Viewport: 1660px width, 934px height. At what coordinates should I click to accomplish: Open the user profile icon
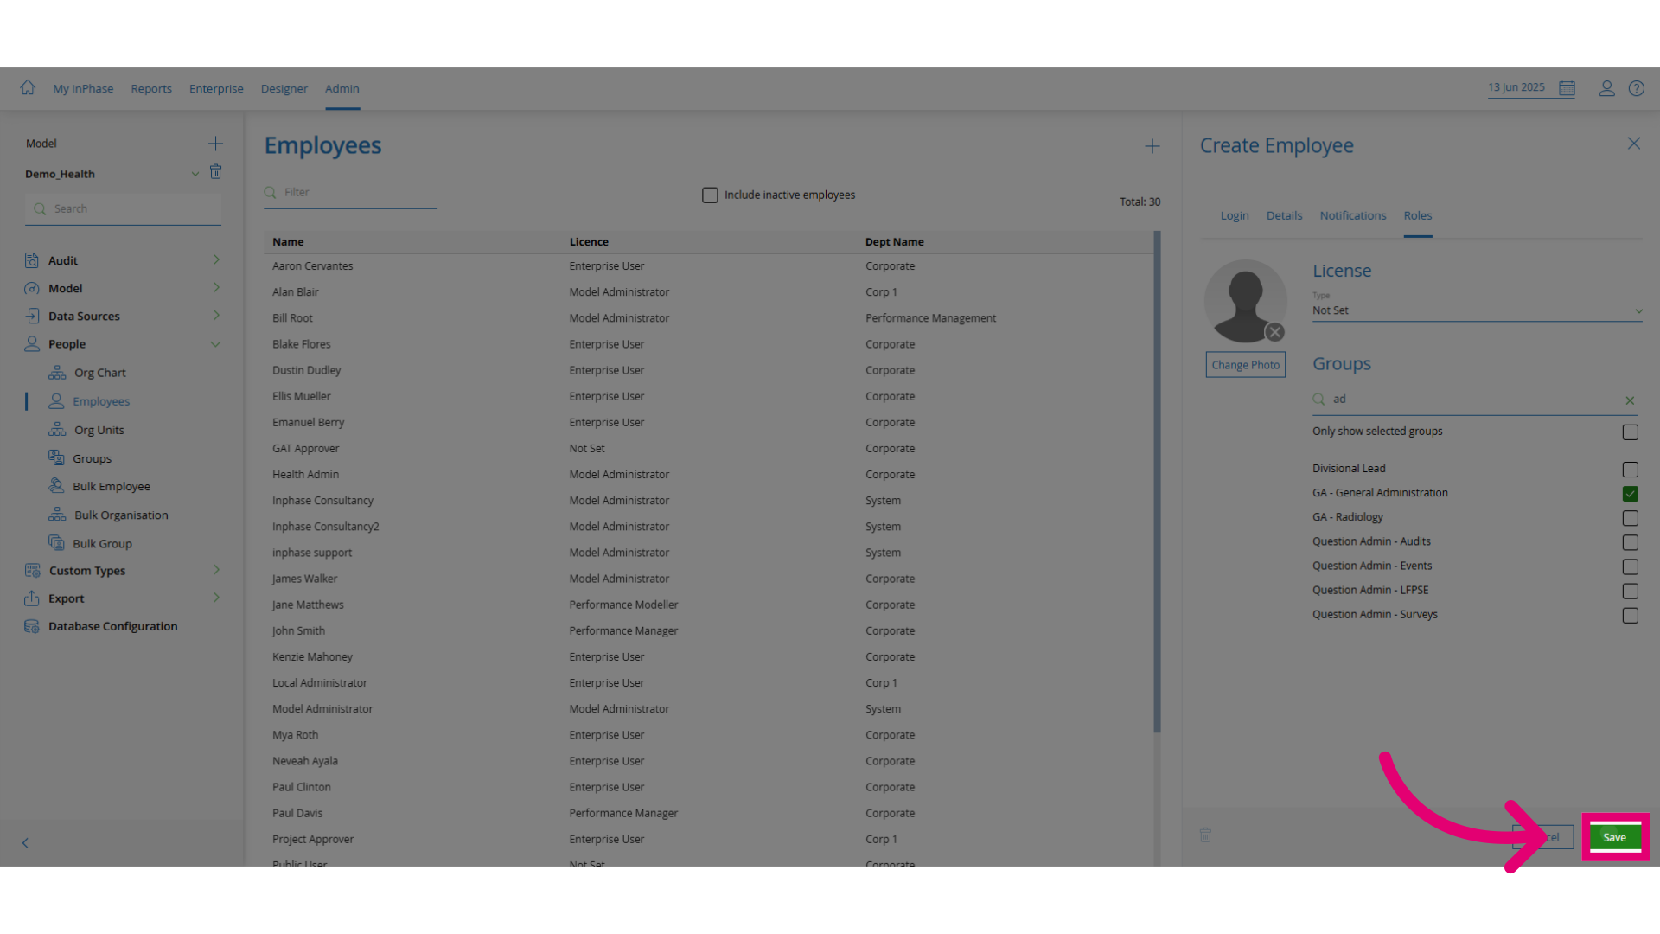(1606, 88)
